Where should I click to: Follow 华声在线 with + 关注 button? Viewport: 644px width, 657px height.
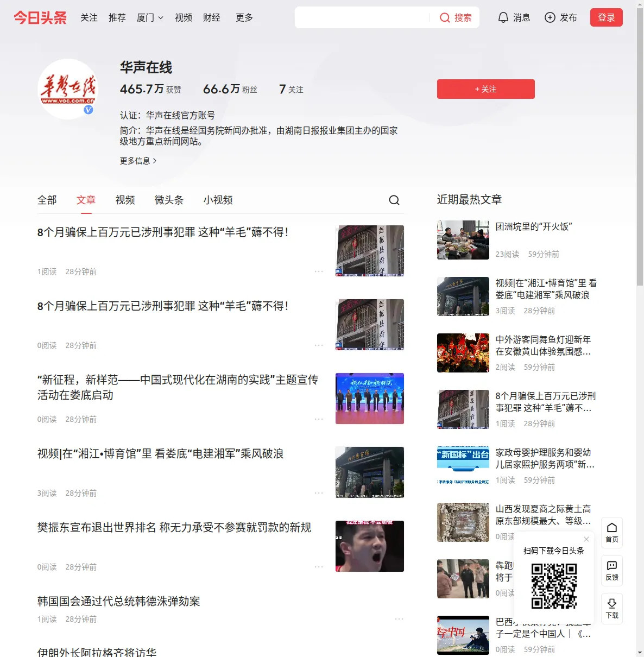[486, 89]
